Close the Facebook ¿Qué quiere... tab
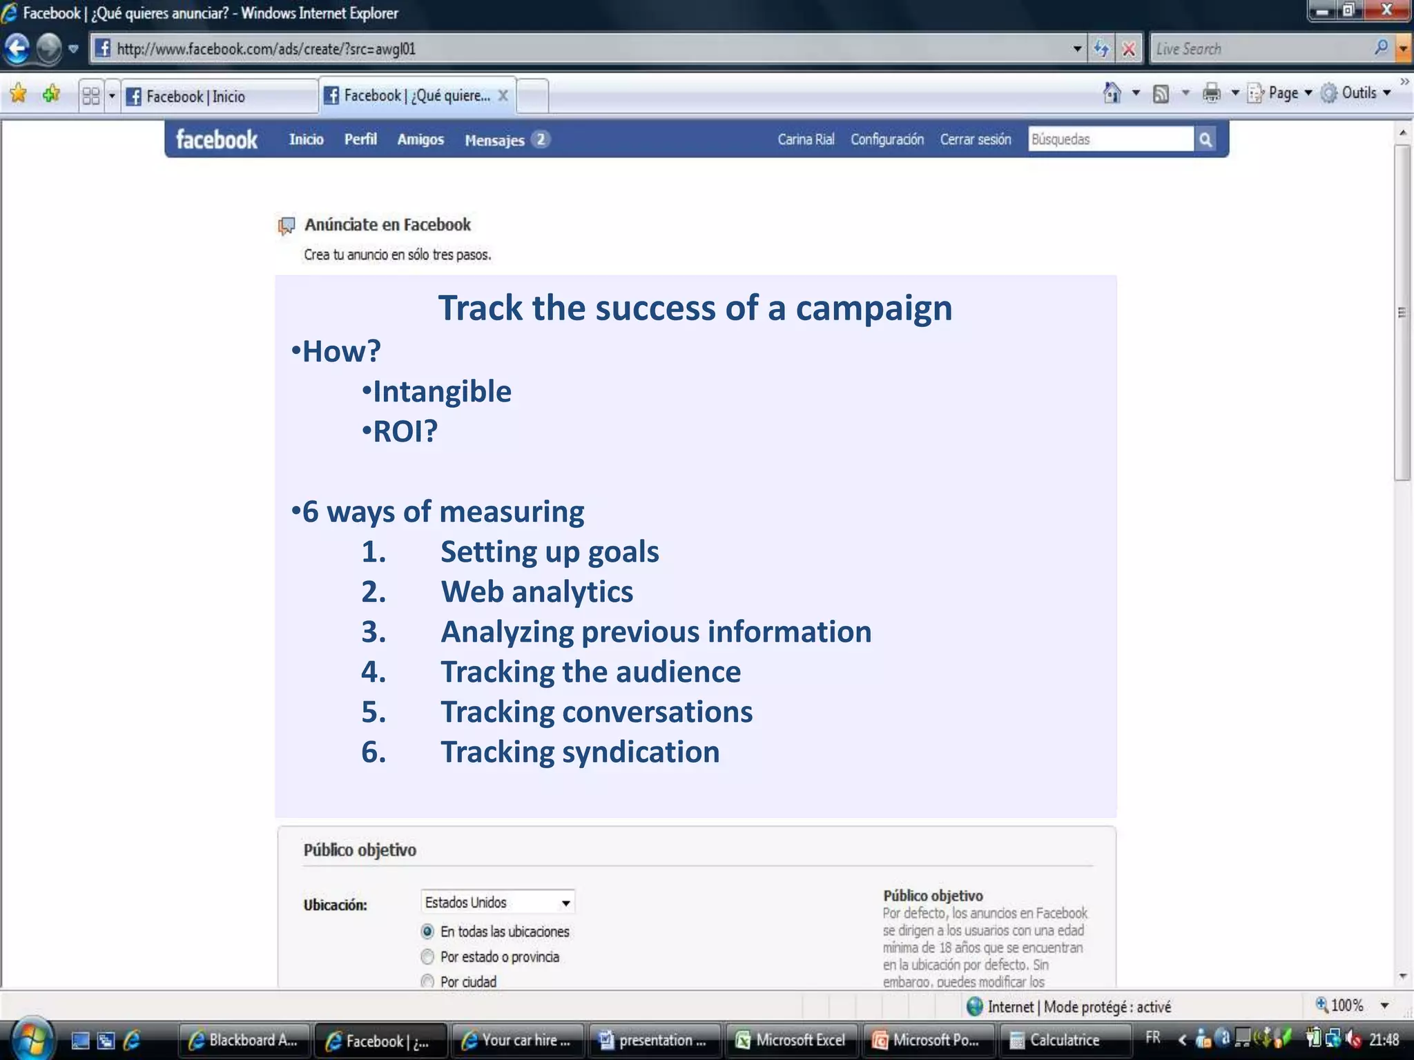 click(503, 95)
